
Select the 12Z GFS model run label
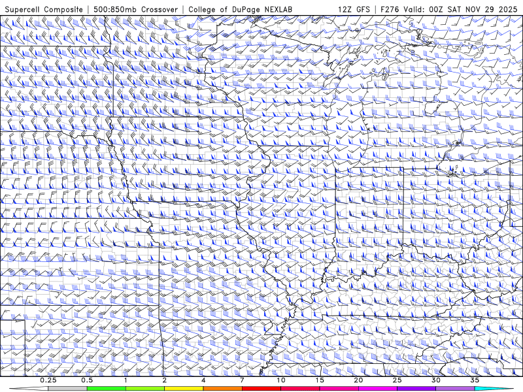click(354, 9)
